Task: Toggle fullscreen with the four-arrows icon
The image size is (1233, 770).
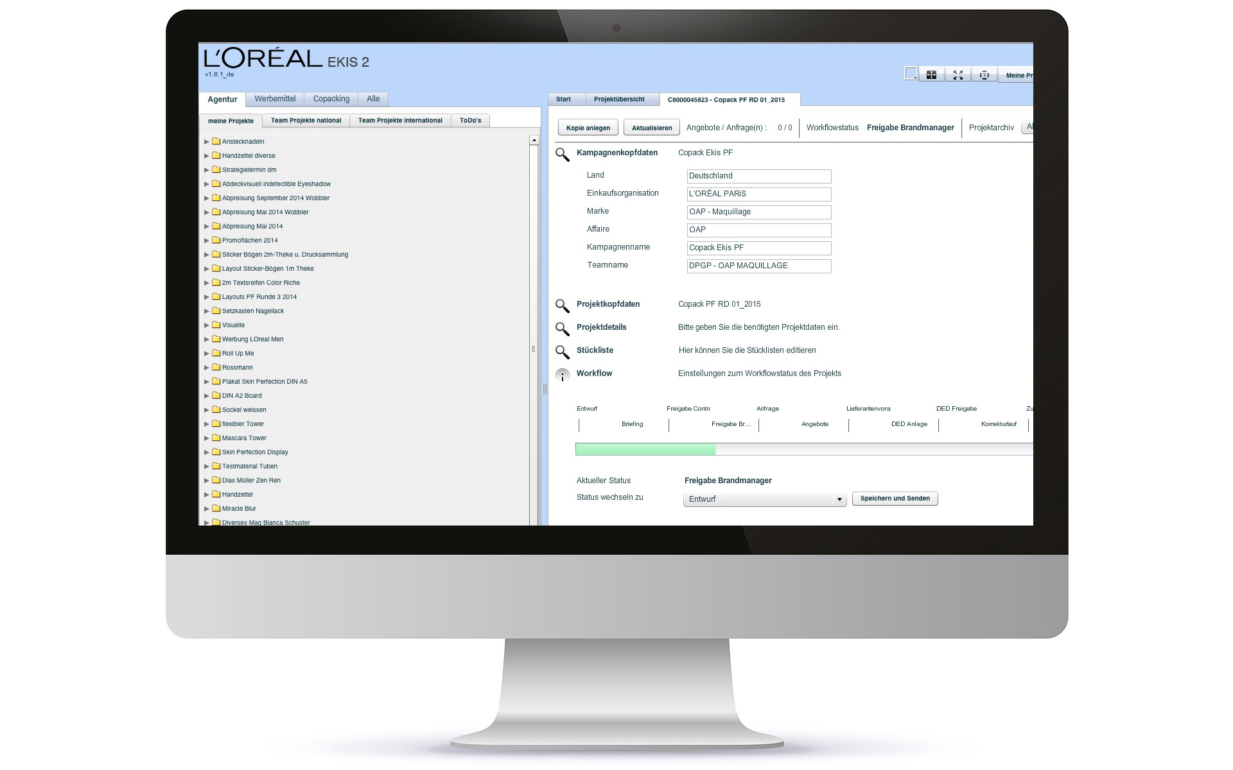Action: click(x=958, y=75)
